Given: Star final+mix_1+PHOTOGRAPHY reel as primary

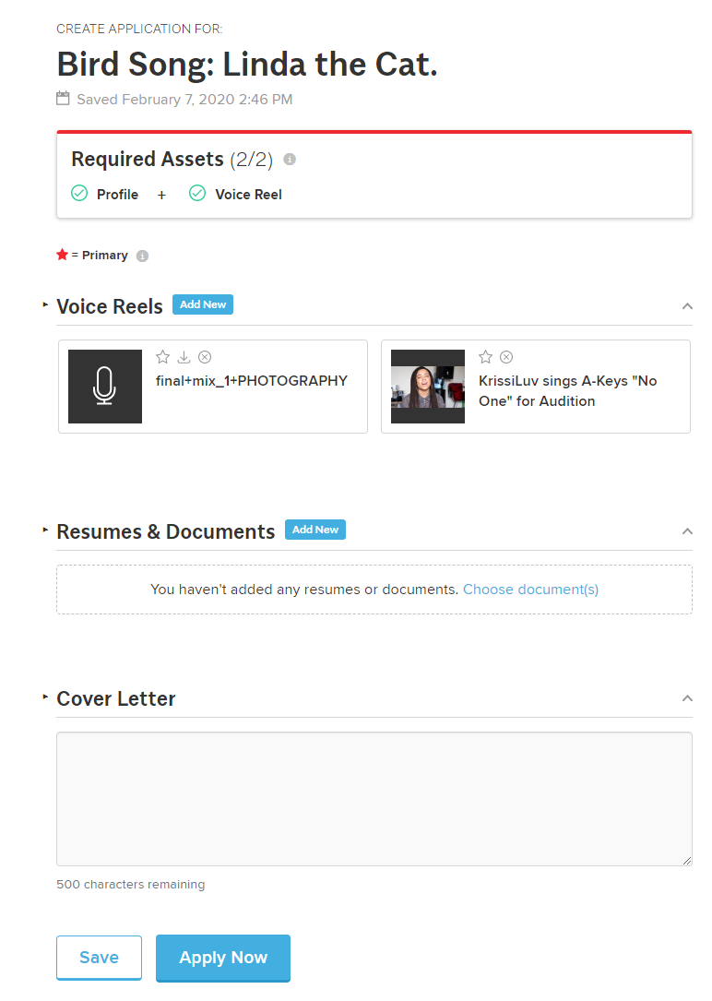Looking at the screenshot, I should tap(163, 357).
